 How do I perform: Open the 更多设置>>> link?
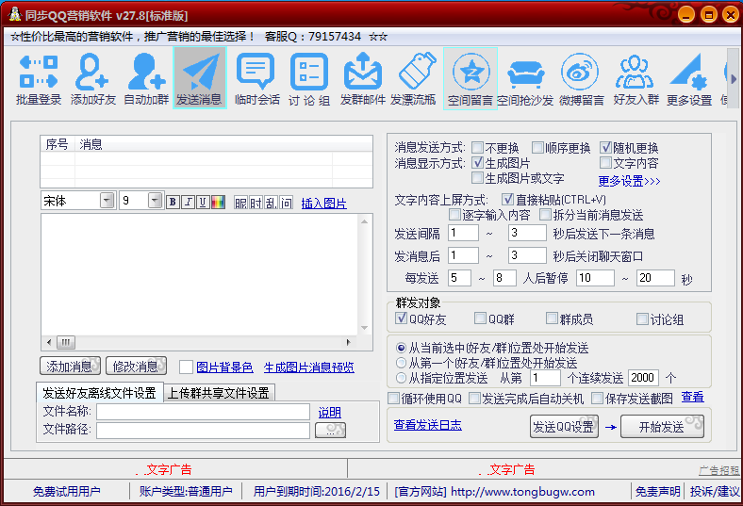629,181
